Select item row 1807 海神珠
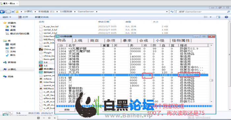This screenshot has width=231, height=120. pyautogui.click(x=133, y=59)
